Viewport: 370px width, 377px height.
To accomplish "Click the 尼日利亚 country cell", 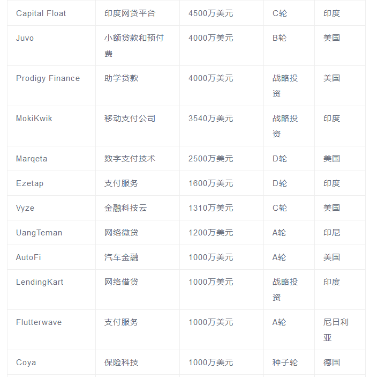I will 336,330.
